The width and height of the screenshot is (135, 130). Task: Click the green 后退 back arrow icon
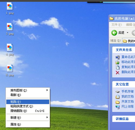point(114,33)
